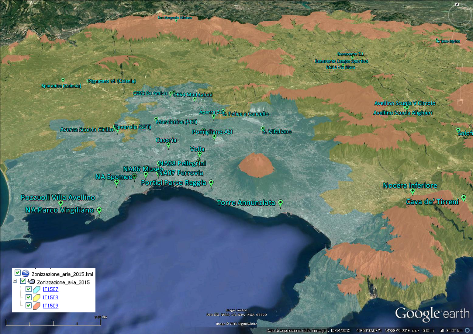
Task: Click the KML globe icon in legend
Action: (x=26, y=273)
